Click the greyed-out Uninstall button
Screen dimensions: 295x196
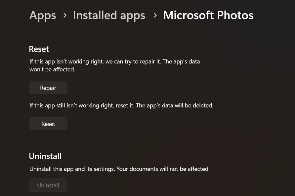[48, 185]
